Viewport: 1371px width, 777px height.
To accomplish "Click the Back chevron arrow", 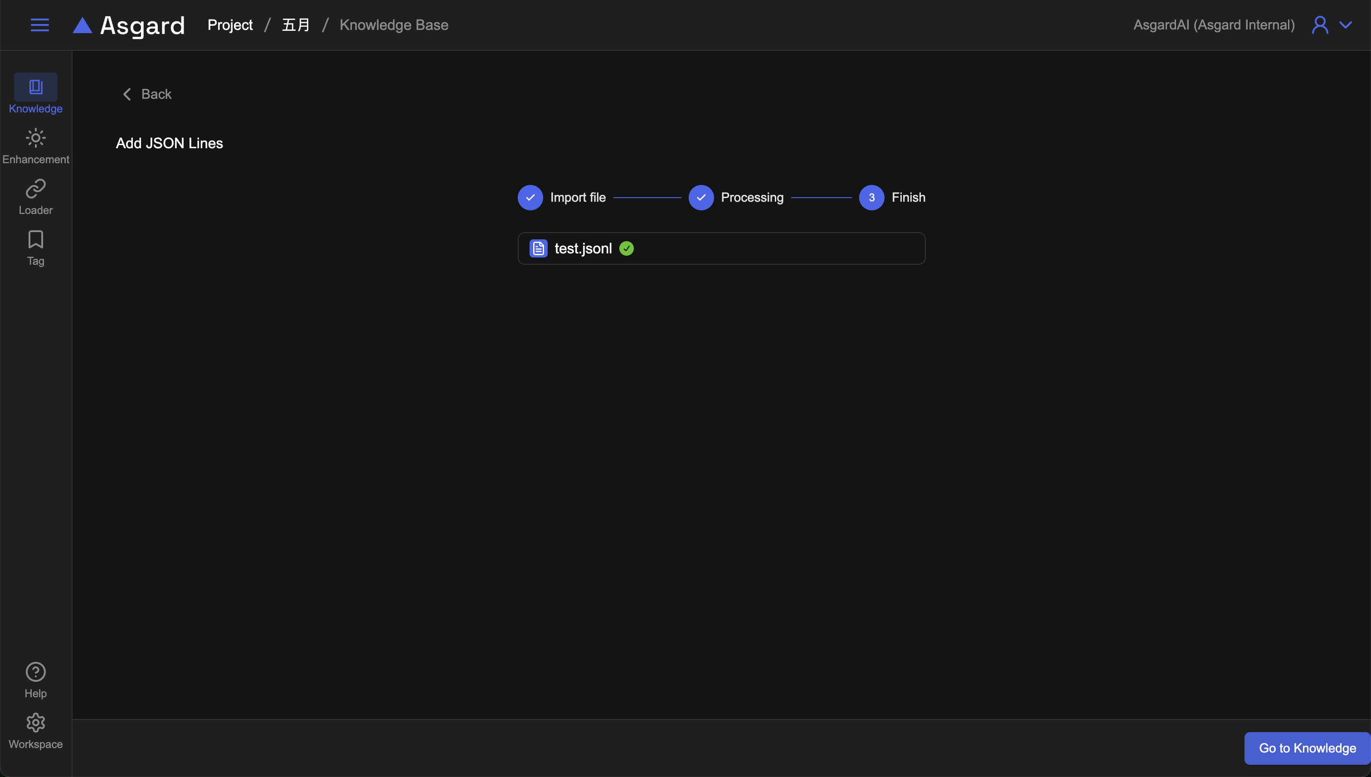I will pos(127,94).
